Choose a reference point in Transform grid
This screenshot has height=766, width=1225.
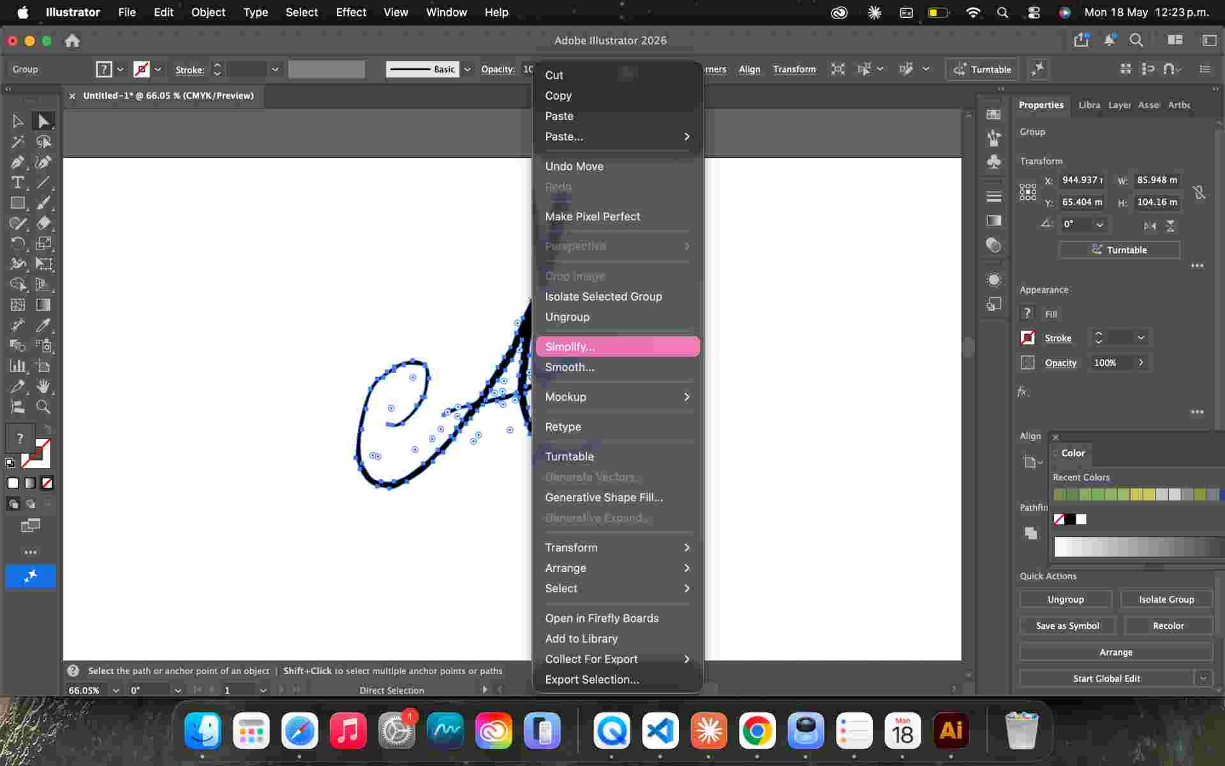1028,191
